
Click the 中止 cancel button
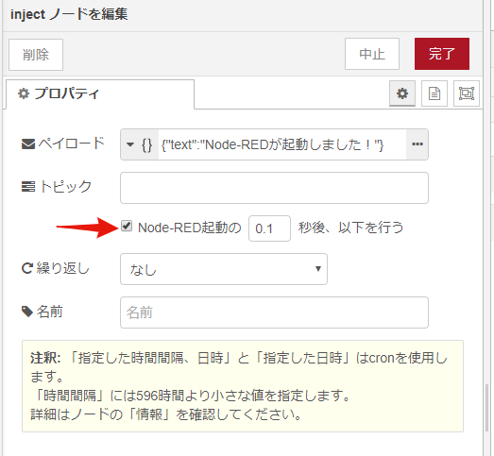[372, 54]
